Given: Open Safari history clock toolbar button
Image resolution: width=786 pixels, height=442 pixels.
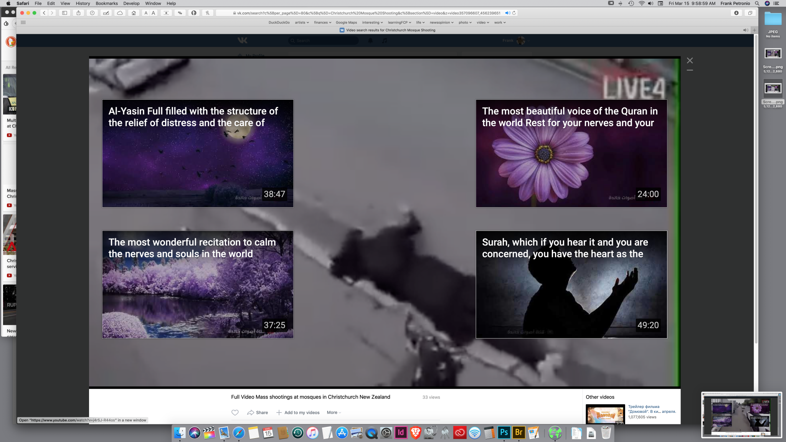Looking at the screenshot, I should [x=92, y=13].
